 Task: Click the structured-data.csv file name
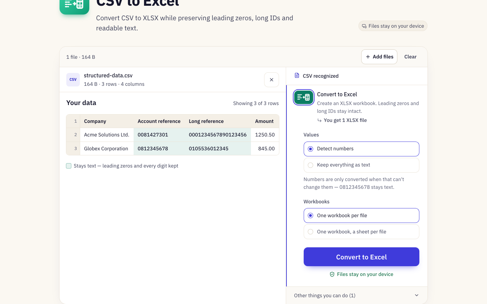(108, 75)
